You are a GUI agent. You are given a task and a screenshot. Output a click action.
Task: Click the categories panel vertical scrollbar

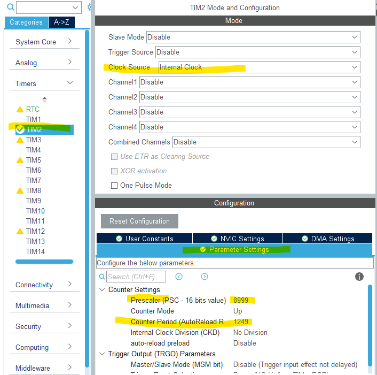(87, 198)
